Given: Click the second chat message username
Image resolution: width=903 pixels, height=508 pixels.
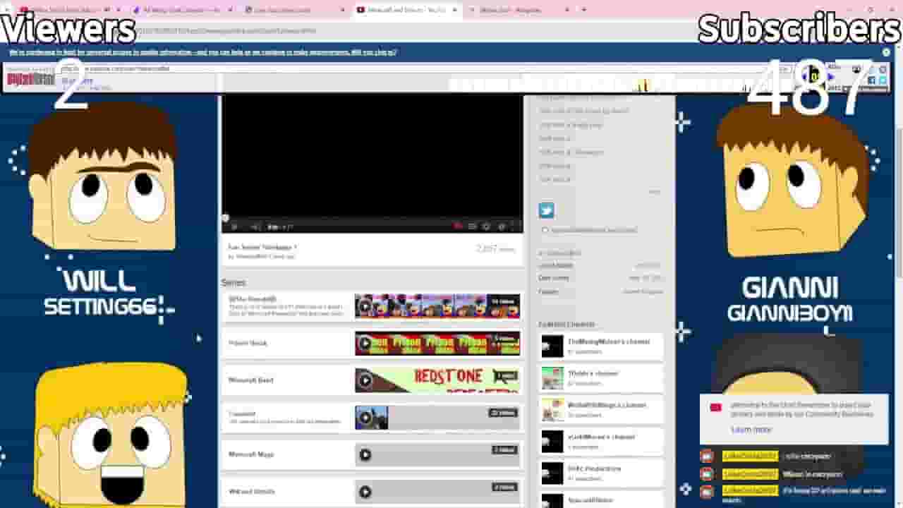Looking at the screenshot, I should pos(749,473).
